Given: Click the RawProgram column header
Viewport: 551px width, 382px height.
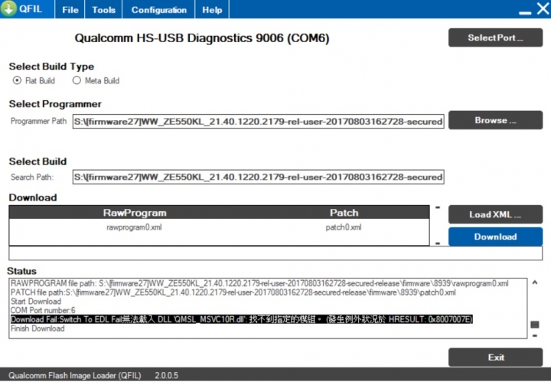Looking at the screenshot, I should pyautogui.click(x=135, y=213).
